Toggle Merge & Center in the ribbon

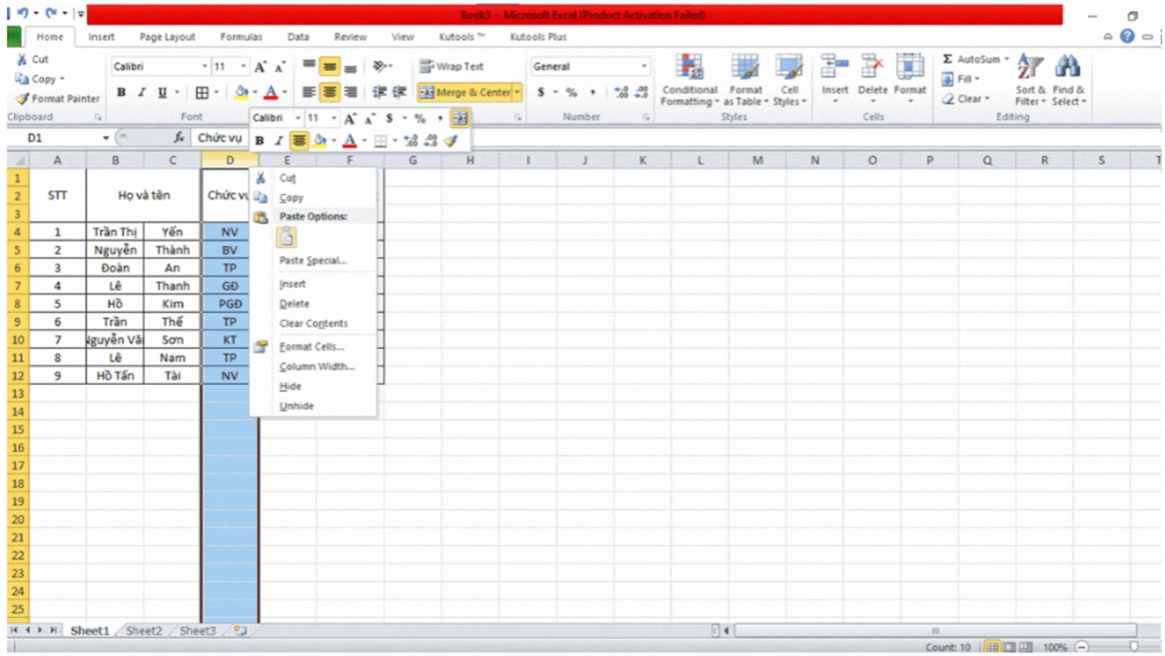465,92
